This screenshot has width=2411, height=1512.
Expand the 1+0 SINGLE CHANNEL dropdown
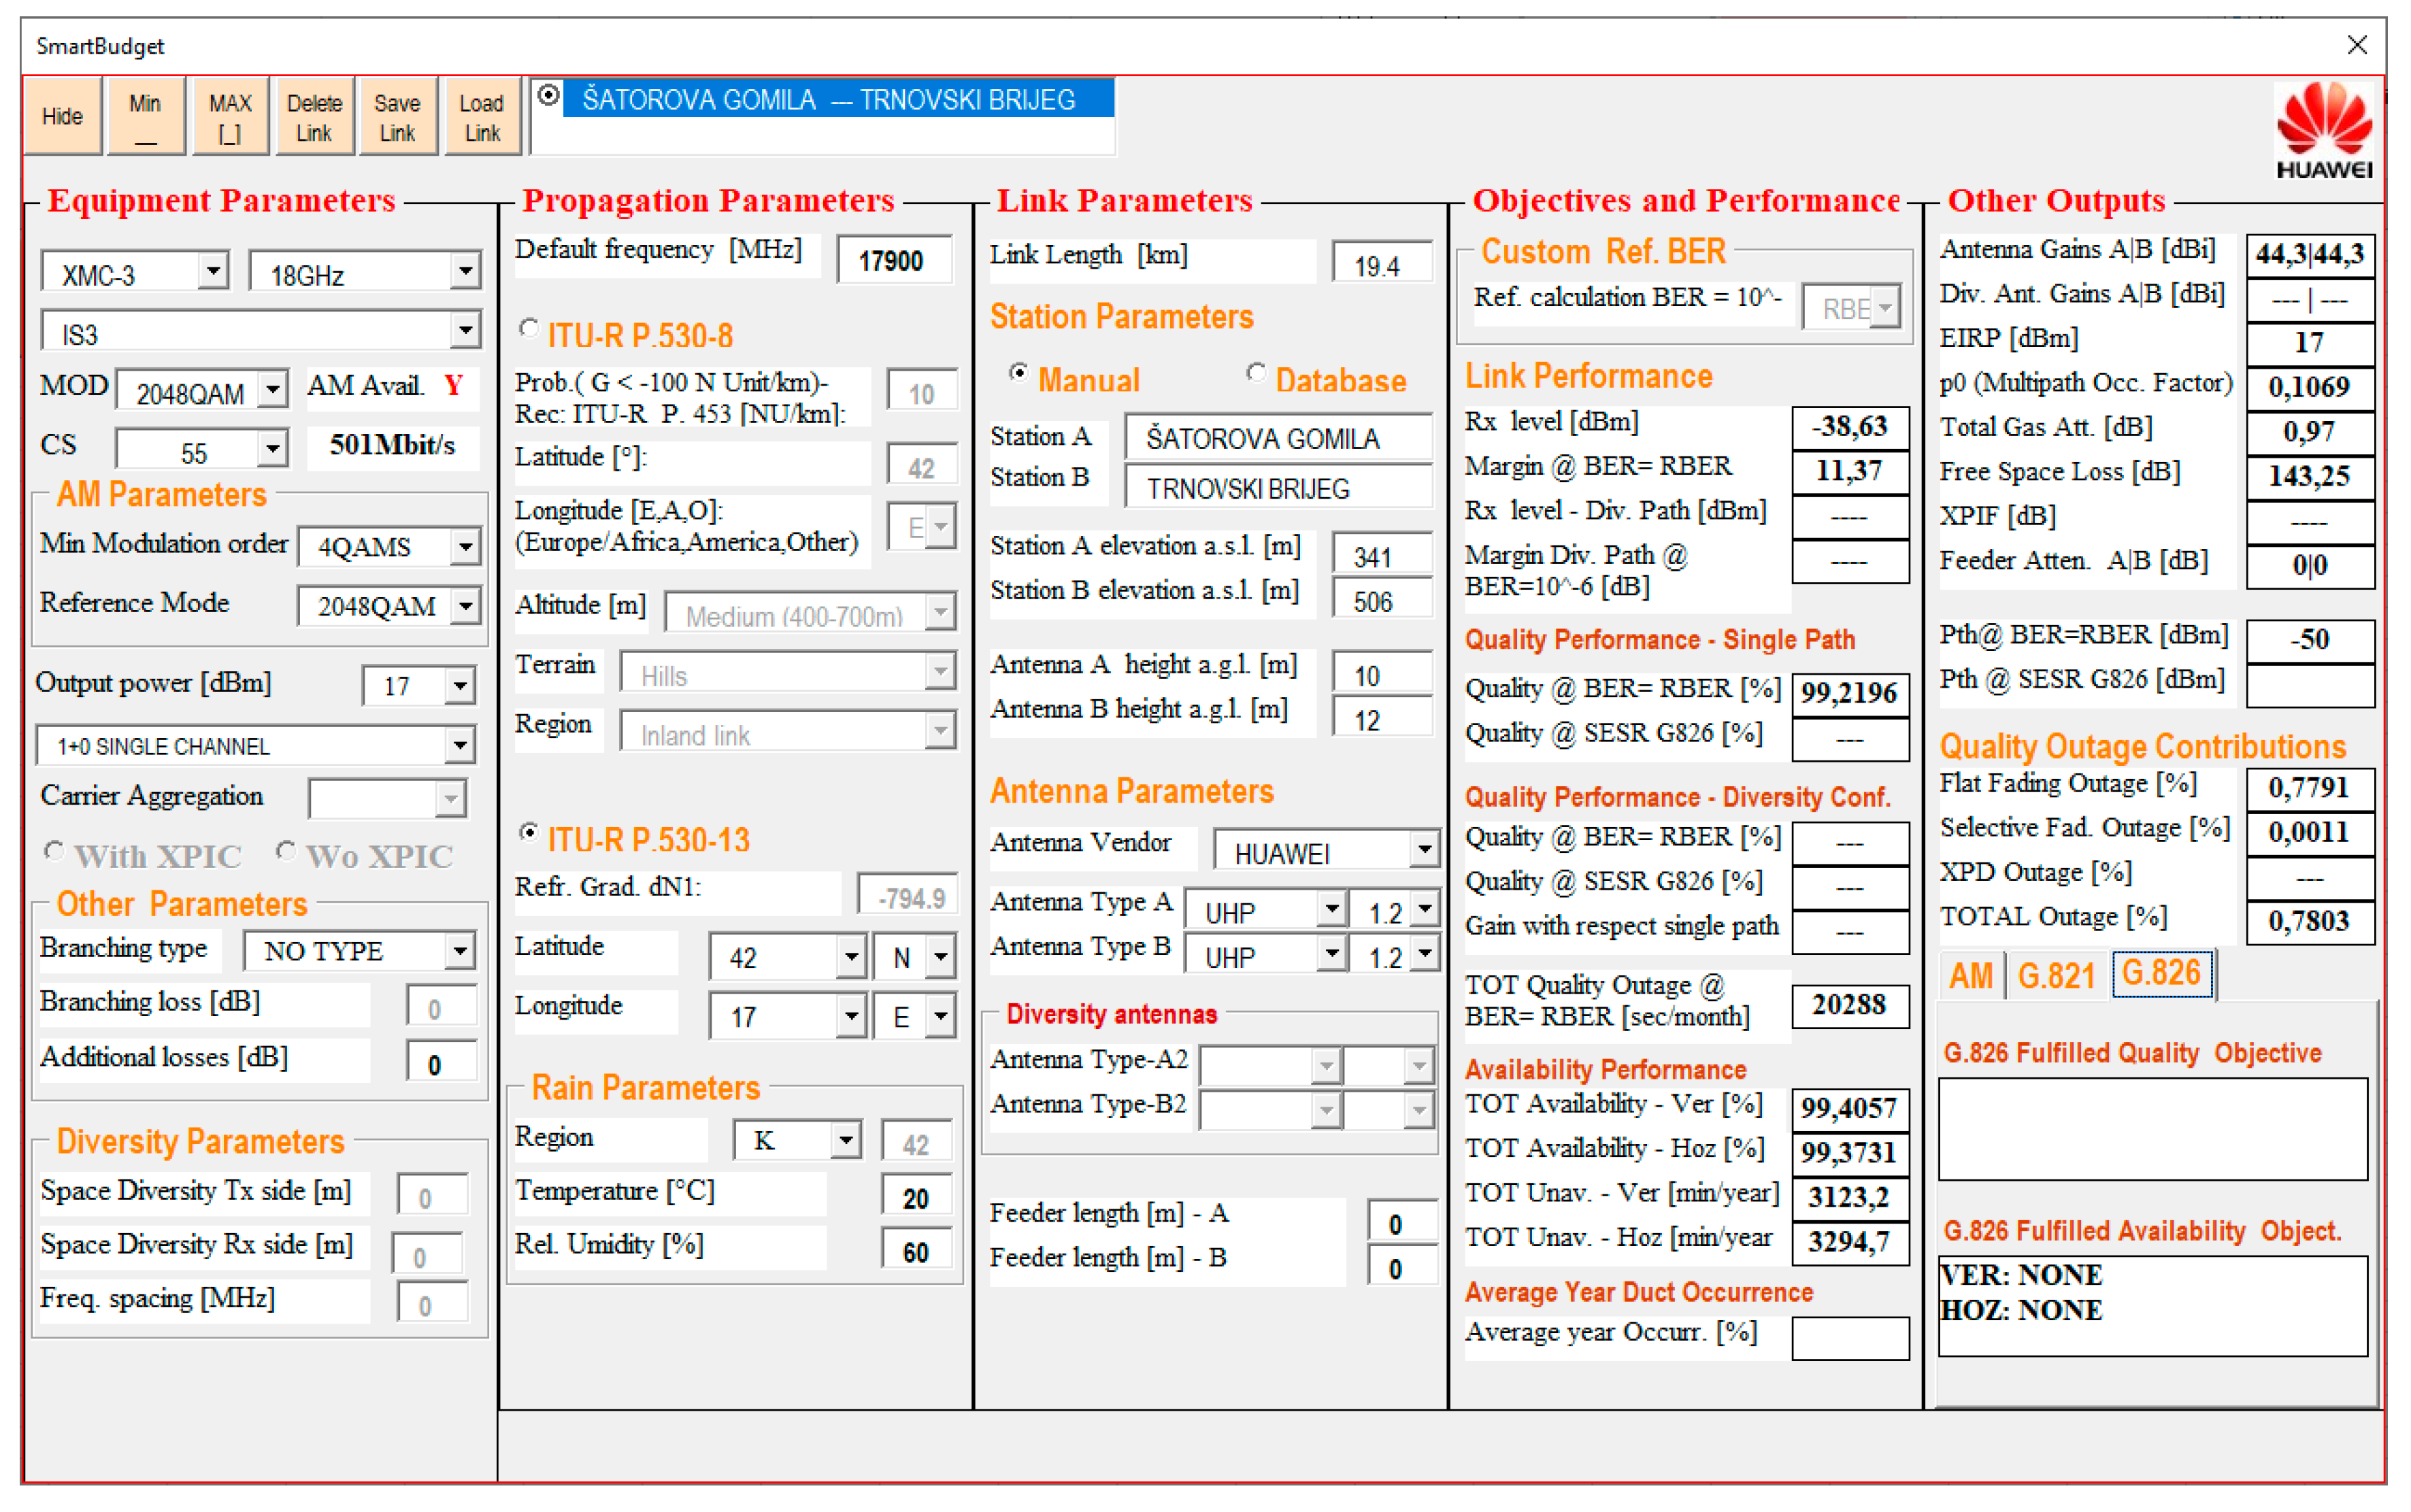[459, 745]
